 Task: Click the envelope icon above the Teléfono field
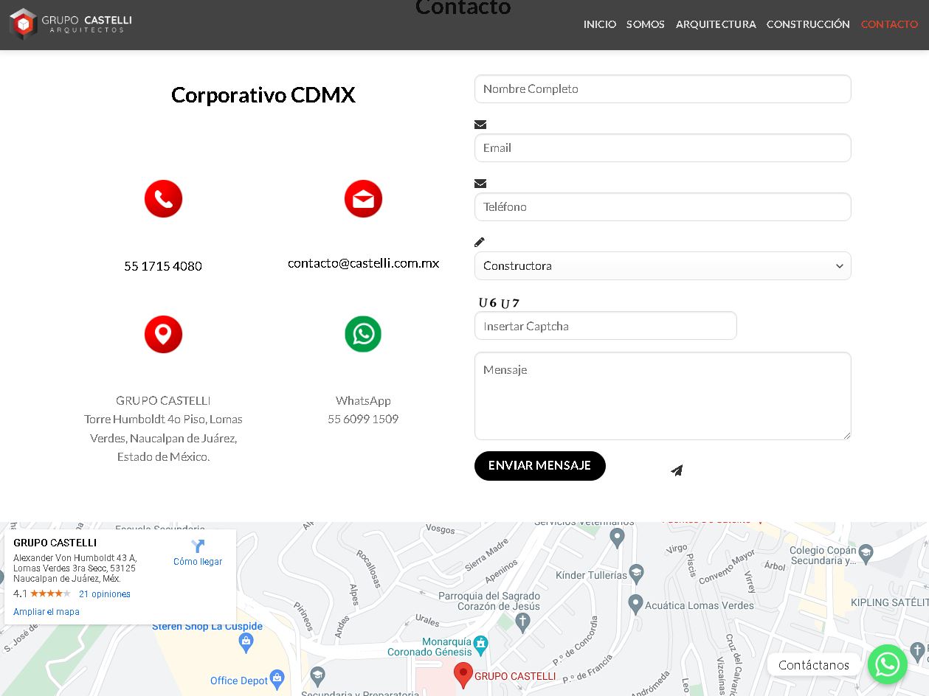[480, 184]
